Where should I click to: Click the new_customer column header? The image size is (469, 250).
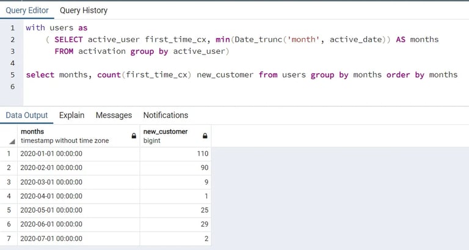[x=176, y=136]
